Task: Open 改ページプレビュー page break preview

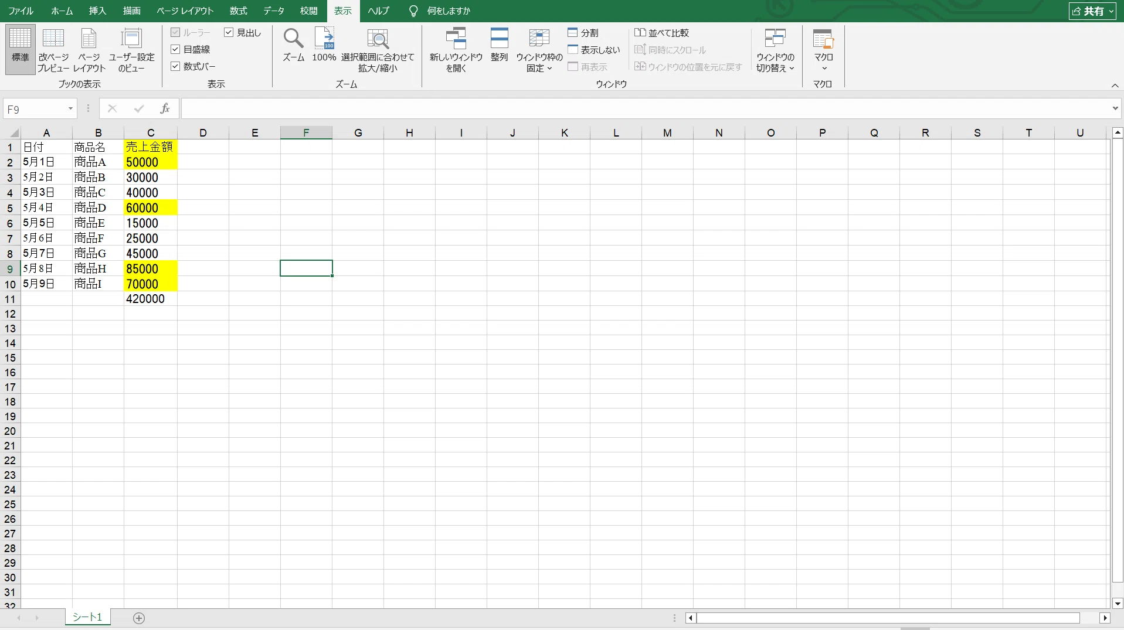Action: click(x=53, y=49)
